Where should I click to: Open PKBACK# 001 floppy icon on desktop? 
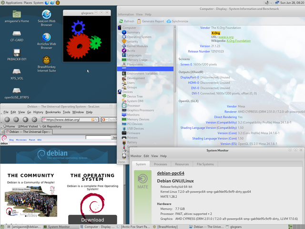[x=17, y=55]
